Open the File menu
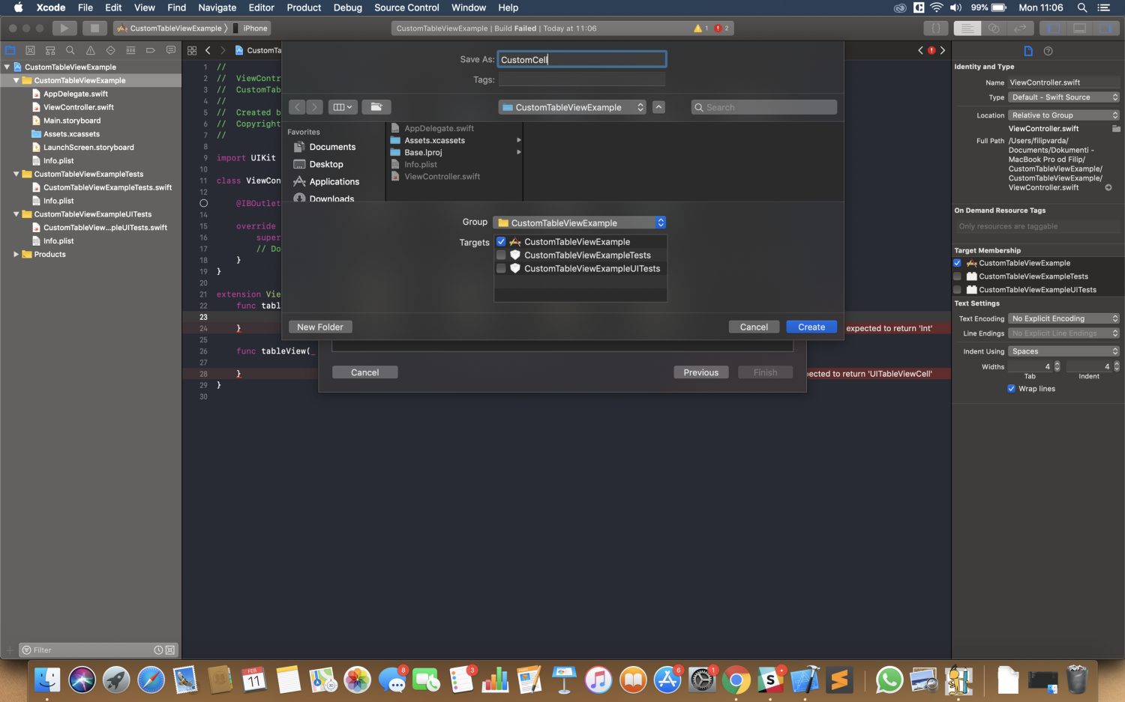Screen dimensions: 1125x702 85,7
